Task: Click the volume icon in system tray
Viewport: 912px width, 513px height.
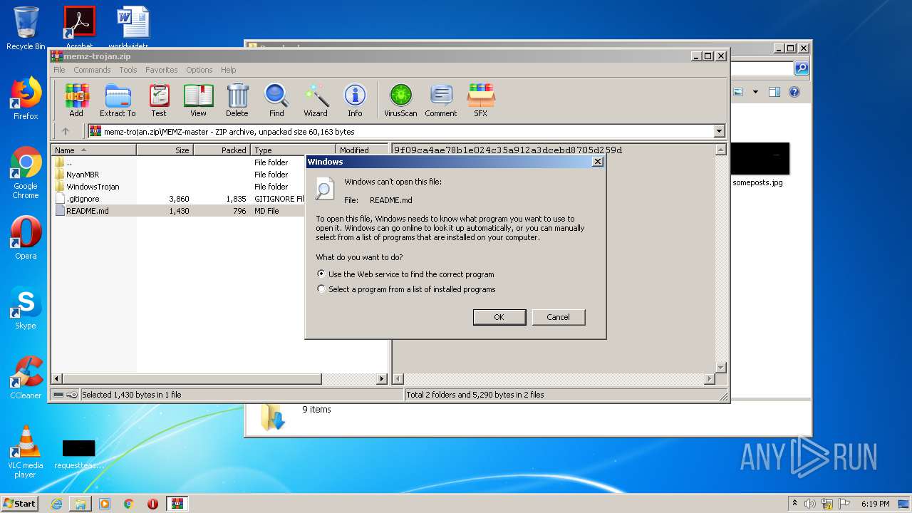Action: pos(810,504)
